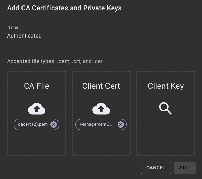Image resolution: width=202 pixels, height=179 pixels.
Task: Click blank space right of Authenticated text
Action: (x=118, y=36)
